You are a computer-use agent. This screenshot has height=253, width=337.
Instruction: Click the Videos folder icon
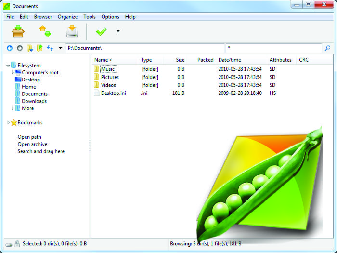[96, 85]
